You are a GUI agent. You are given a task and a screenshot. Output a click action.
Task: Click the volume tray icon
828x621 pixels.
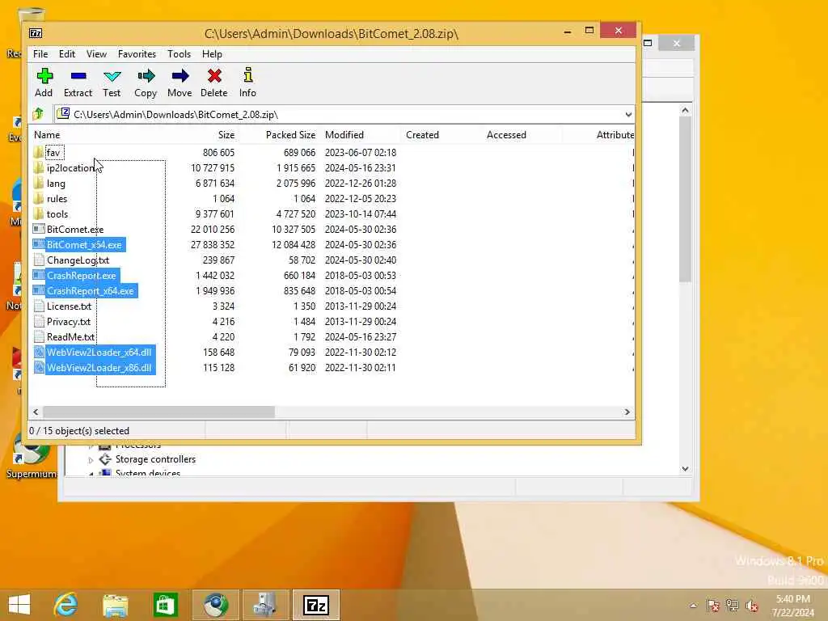751,606
